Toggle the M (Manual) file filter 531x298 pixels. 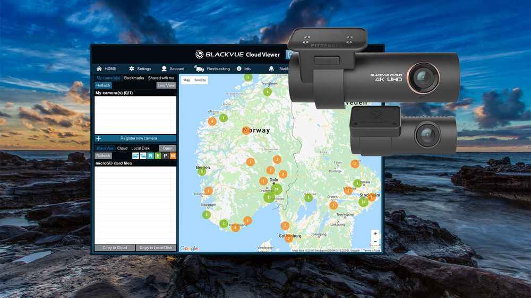tap(173, 155)
